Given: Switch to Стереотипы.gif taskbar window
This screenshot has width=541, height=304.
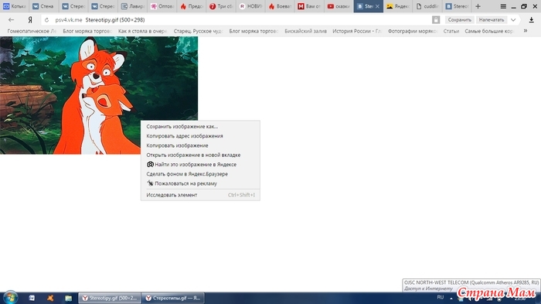Looking at the screenshot, I should 173,298.
